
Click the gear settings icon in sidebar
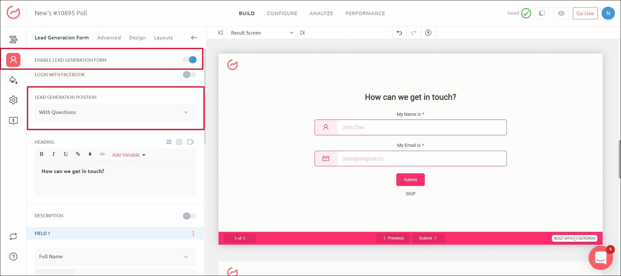[13, 100]
